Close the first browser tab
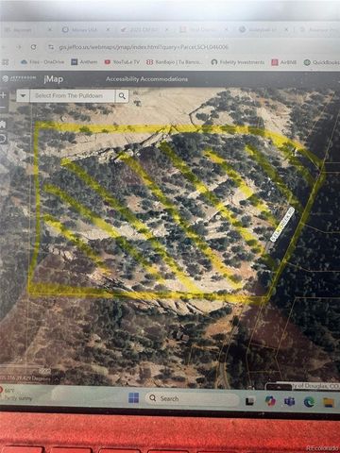This screenshot has height=453, width=340. point(49,29)
